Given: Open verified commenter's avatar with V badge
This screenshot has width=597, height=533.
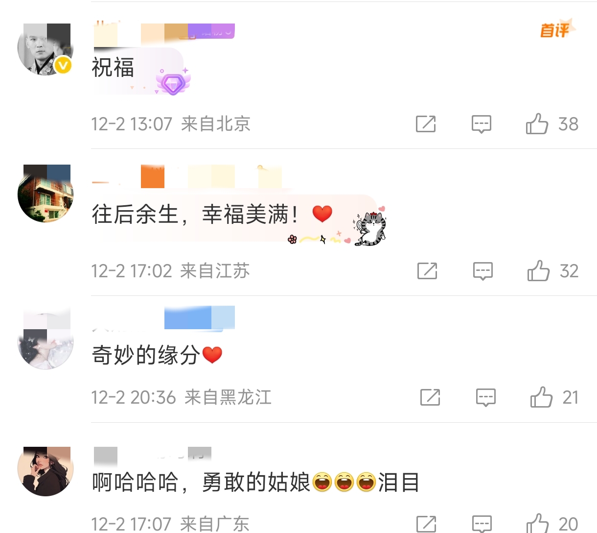Looking at the screenshot, I should point(45,49).
